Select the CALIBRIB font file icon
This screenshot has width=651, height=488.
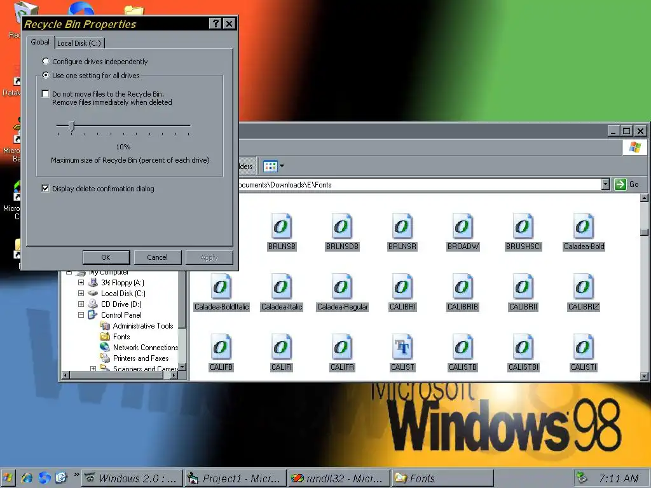coord(463,287)
